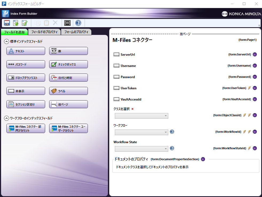Select the M-Files コネクター form title
The image size is (262, 197).
(132, 40)
